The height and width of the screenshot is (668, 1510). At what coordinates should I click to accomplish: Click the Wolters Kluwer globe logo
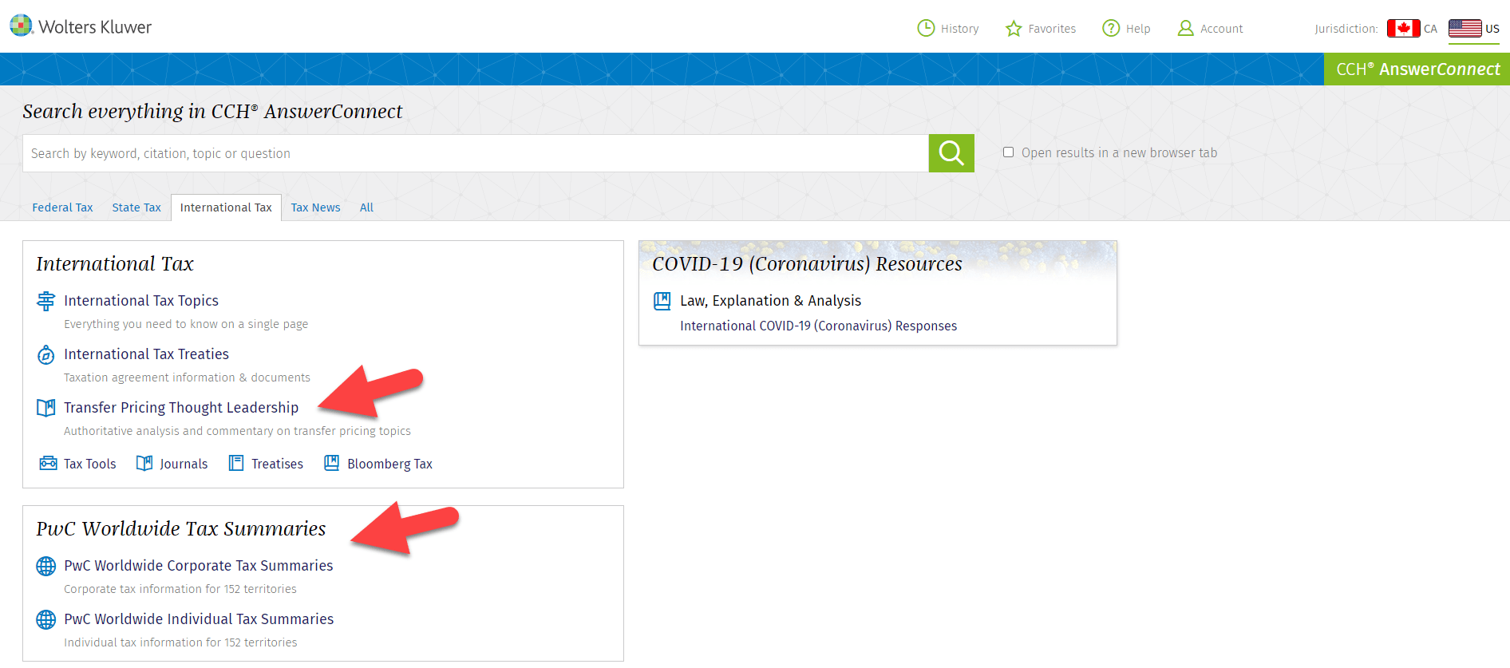[22, 26]
